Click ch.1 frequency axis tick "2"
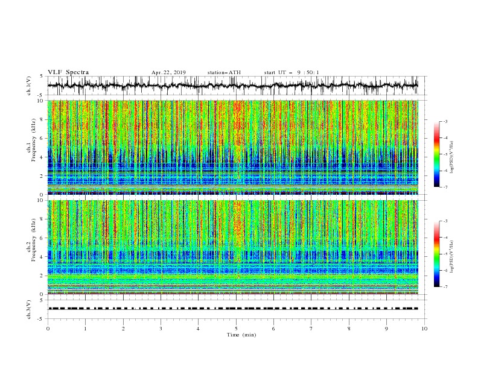478x369 pixels. pos(42,175)
